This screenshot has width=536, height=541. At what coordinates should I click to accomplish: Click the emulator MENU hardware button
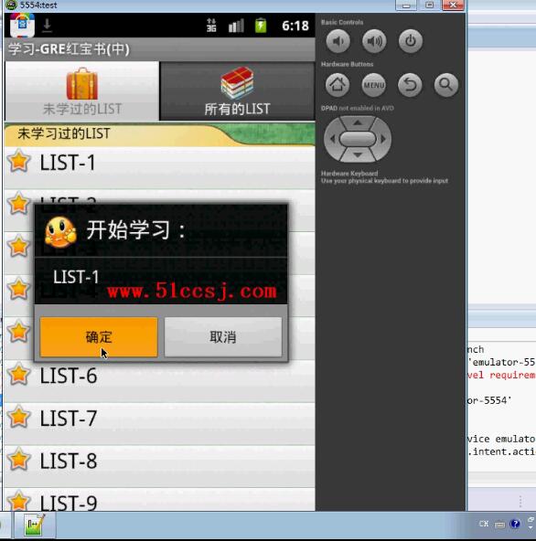coord(374,84)
